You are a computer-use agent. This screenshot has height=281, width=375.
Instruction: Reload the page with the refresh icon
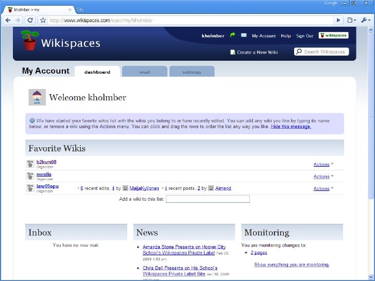(x=30, y=20)
